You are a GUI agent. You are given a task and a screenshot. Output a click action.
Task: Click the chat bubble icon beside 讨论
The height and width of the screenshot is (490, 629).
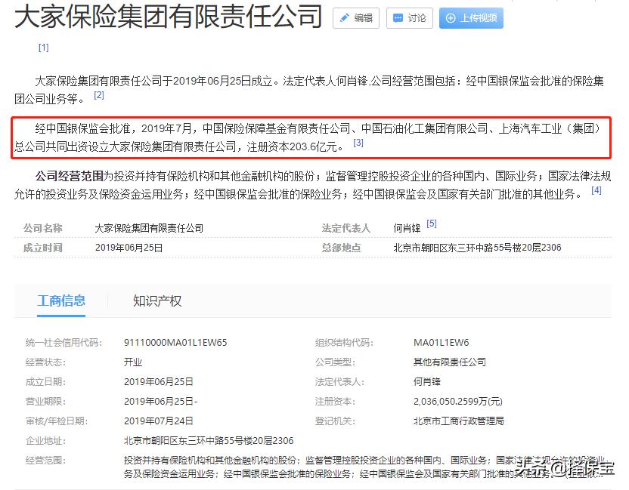coord(397,18)
